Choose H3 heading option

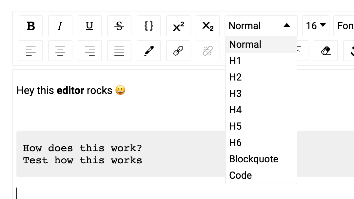pos(261,94)
